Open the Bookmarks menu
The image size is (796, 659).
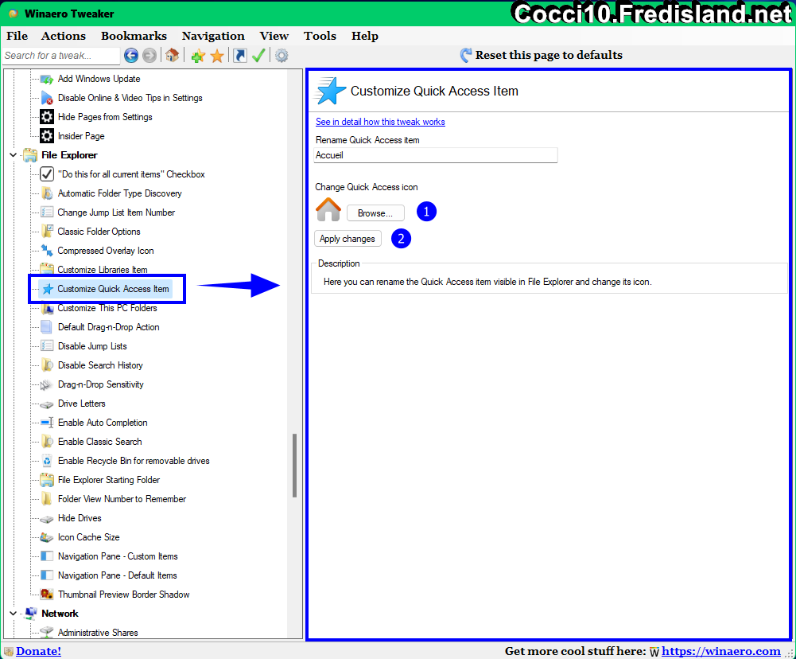click(134, 36)
